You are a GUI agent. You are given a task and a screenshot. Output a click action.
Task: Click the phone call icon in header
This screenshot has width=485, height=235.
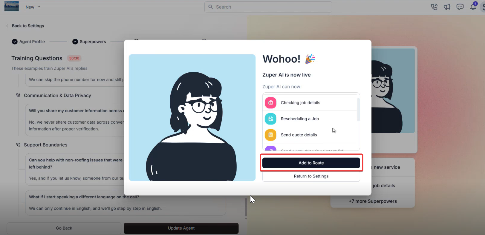[x=434, y=7]
